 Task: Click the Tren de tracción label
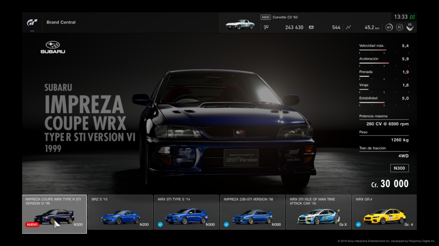373,148
